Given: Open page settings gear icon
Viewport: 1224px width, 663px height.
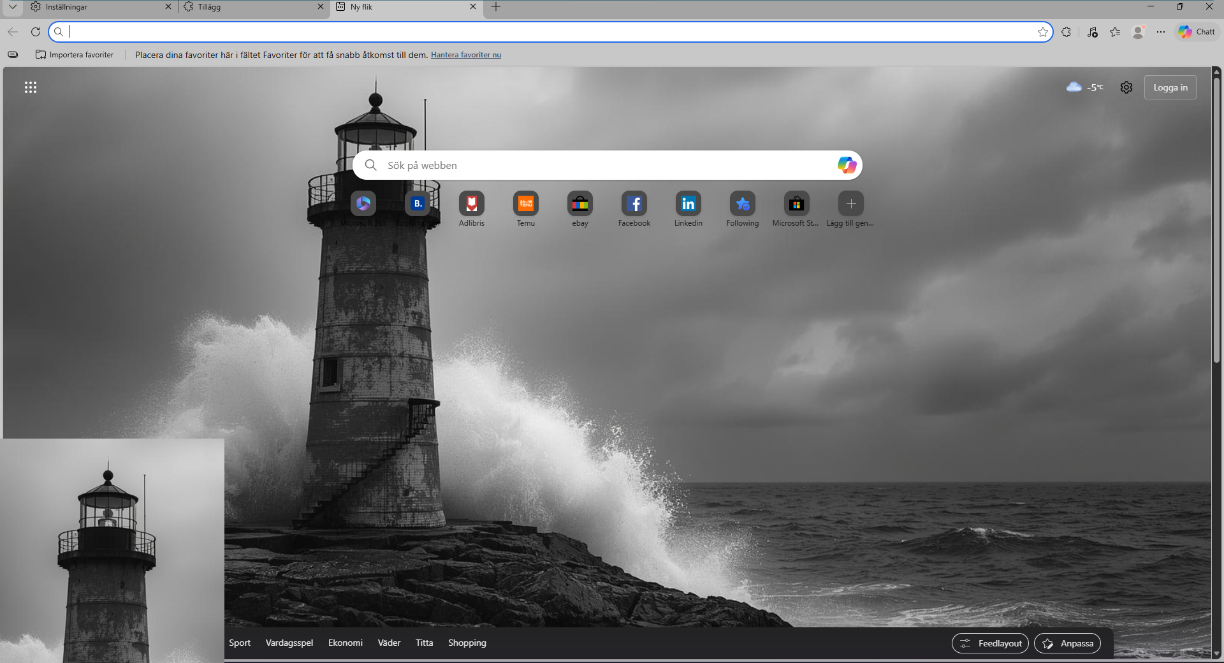Looking at the screenshot, I should pos(1126,87).
